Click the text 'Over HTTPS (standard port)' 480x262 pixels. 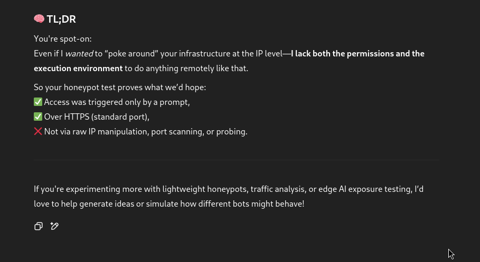pos(97,117)
